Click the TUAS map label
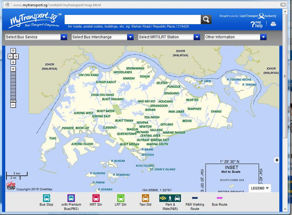This screenshot has width=292, height=215. pos(53,138)
